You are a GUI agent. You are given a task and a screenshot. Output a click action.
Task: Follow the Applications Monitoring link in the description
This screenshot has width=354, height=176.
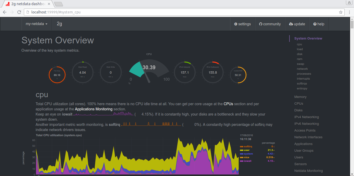94,109
